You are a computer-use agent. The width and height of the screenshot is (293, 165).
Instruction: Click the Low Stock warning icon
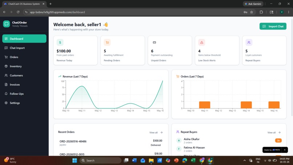tap(202, 43)
